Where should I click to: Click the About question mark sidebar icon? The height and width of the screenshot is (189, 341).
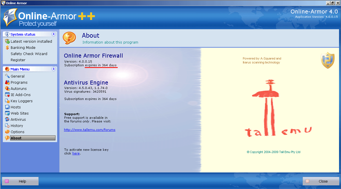[7, 138]
